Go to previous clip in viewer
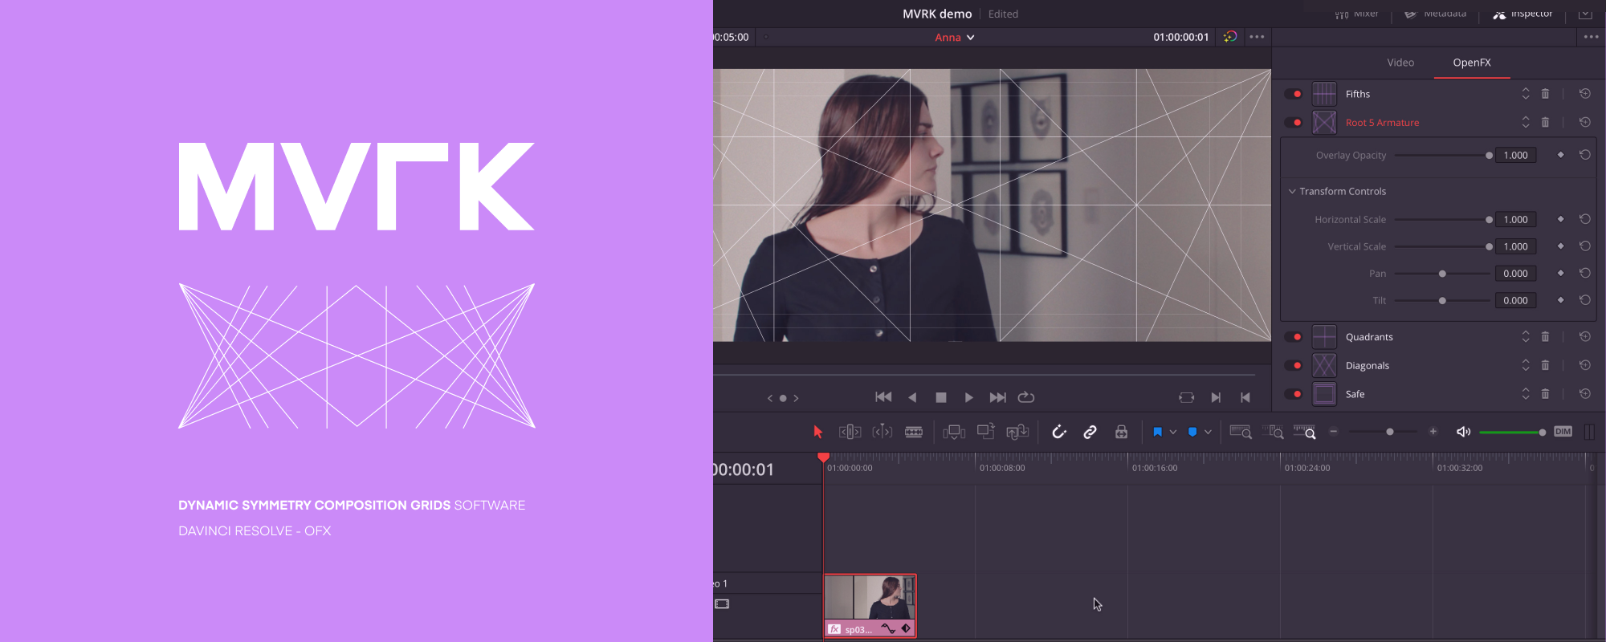This screenshot has height=642, width=1606. coord(1245,397)
